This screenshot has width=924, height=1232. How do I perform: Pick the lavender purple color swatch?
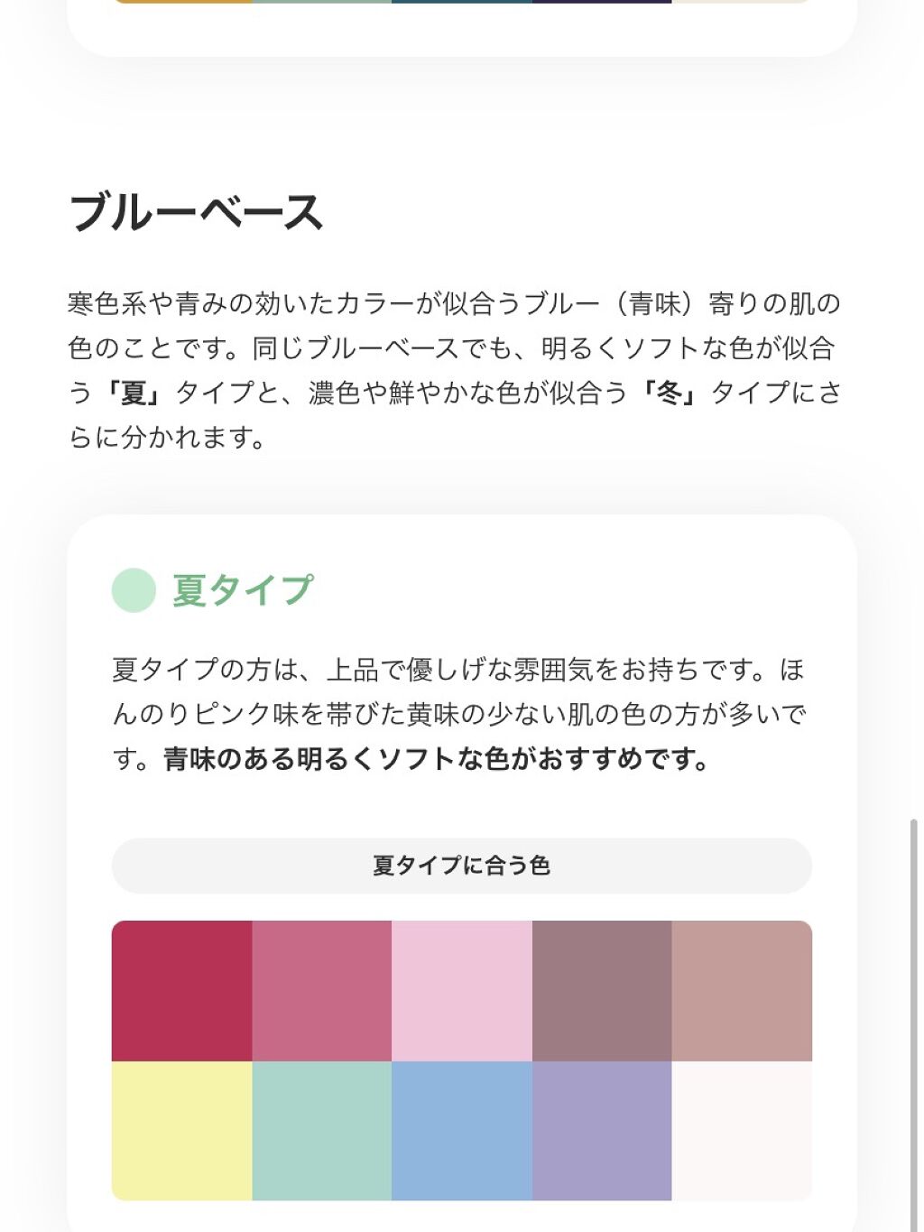coord(601,1130)
